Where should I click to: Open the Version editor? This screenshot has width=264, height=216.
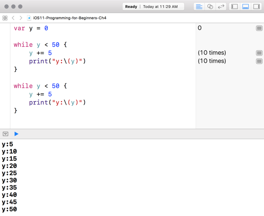pyautogui.click(x=221, y=7)
